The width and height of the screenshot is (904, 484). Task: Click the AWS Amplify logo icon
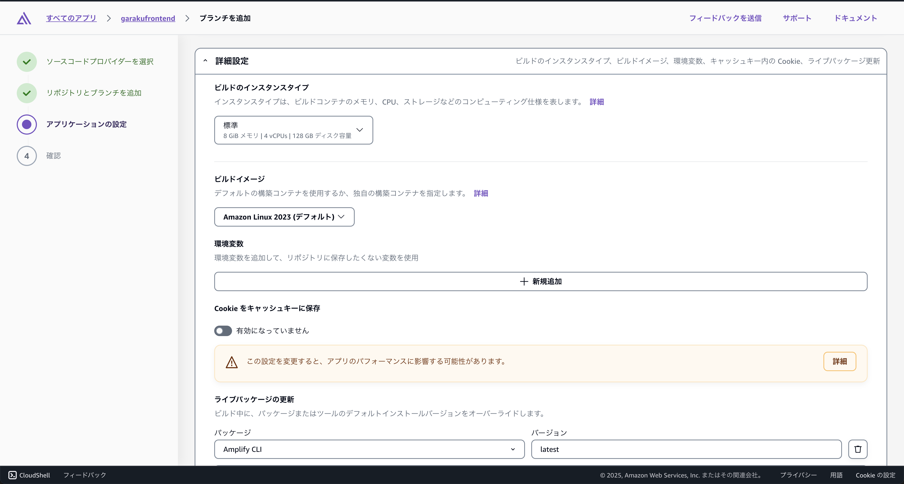[24, 18]
